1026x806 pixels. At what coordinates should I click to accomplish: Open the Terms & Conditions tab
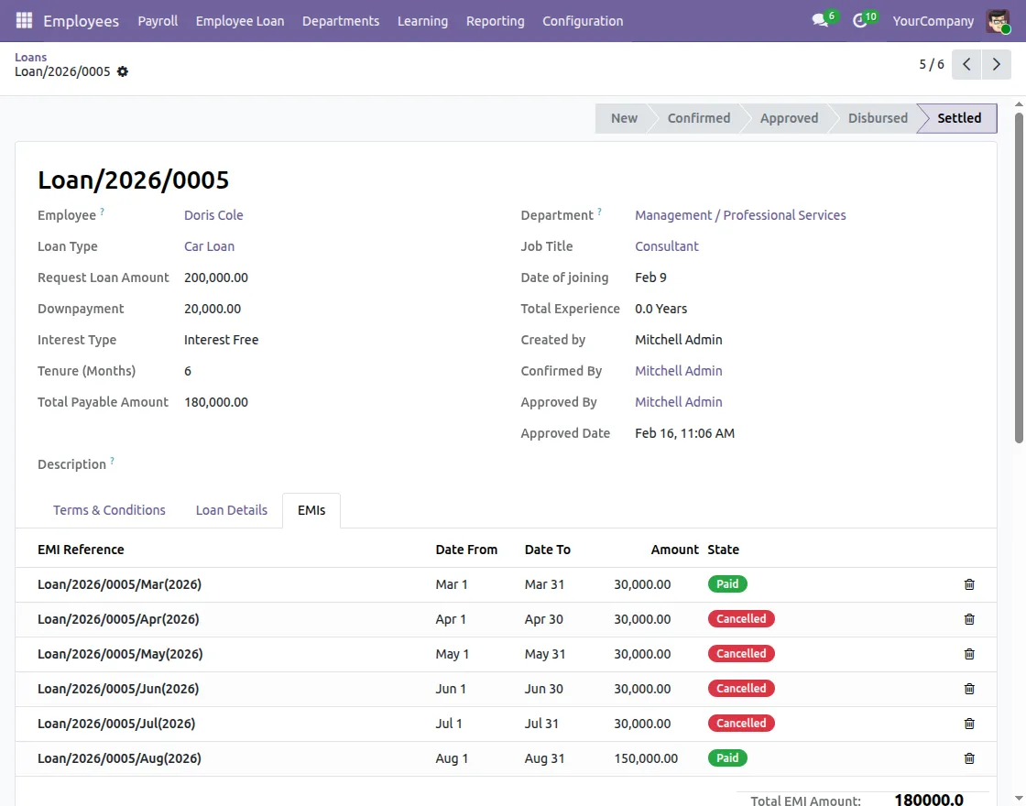[x=109, y=510]
